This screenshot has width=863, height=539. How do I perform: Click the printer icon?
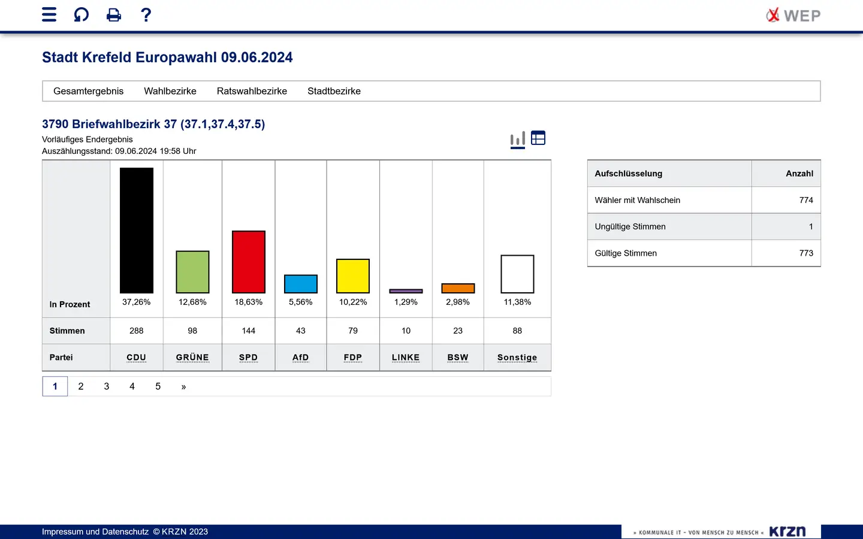click(x=114, y=15)
